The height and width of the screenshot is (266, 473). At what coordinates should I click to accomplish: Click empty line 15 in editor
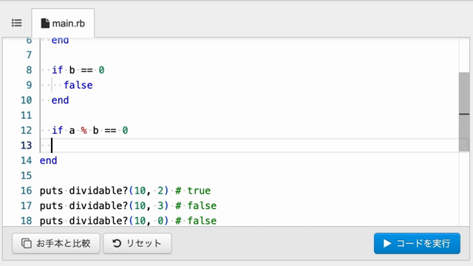249,176
